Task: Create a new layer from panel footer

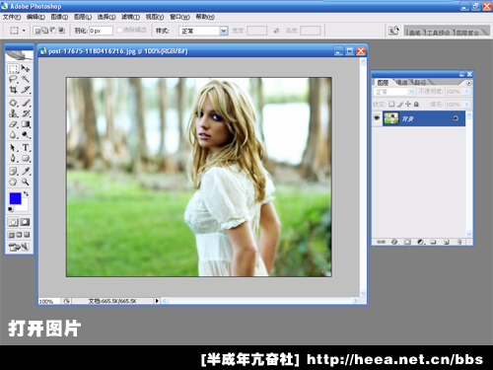Action: (x=446, y=242)
